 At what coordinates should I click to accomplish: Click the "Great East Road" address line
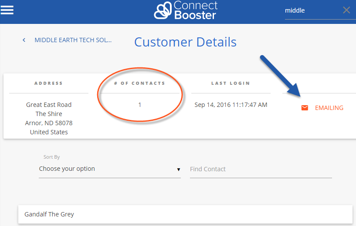(x=49, y=105)
